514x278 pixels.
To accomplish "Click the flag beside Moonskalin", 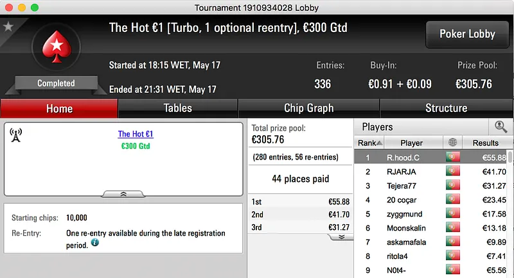I will click(453, 228).
